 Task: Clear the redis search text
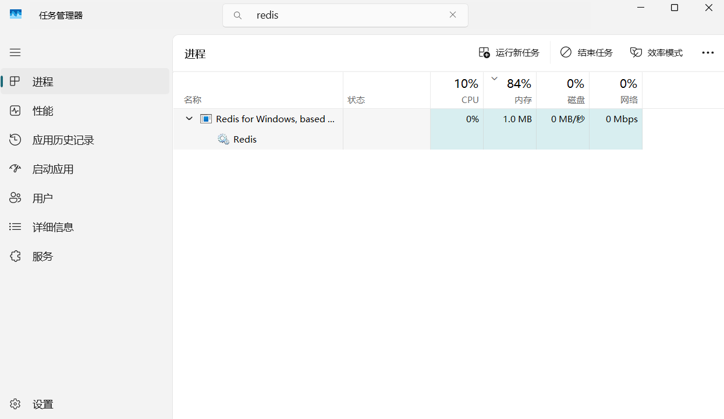coord(453,15)
